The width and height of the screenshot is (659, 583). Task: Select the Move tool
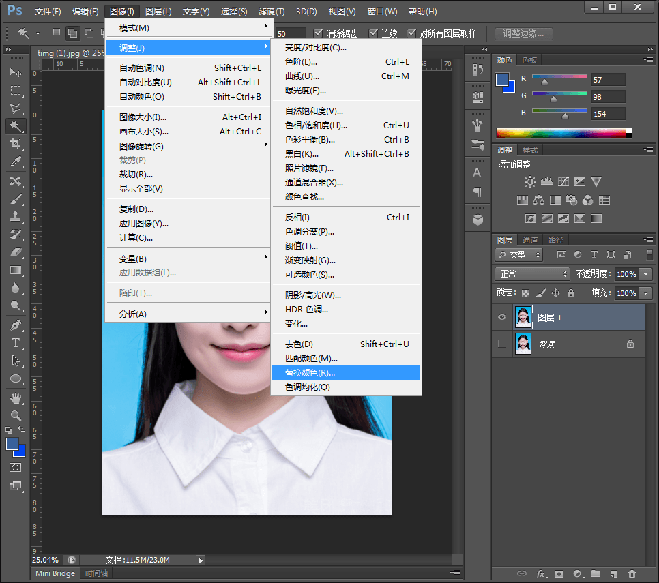point(16,73)
